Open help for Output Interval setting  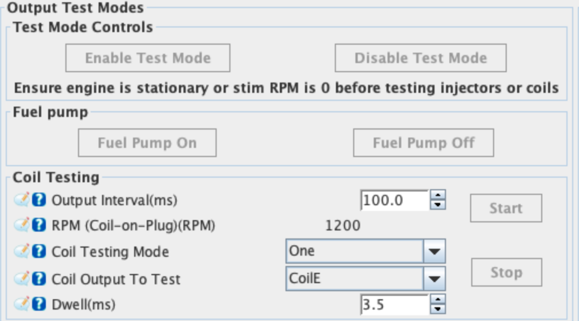pyautogui.click(x=39, y=200)
